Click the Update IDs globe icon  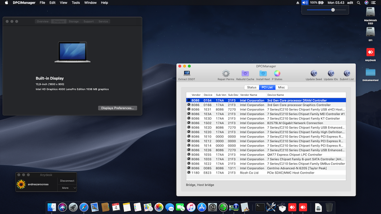331,73
